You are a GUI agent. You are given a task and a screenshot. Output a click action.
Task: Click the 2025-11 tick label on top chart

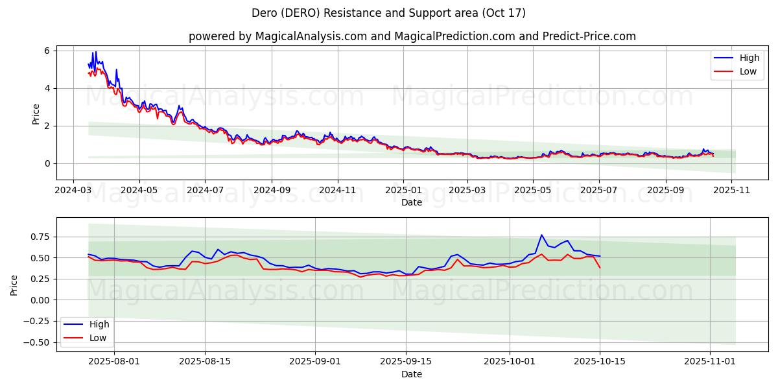click(x=731, y=190)
